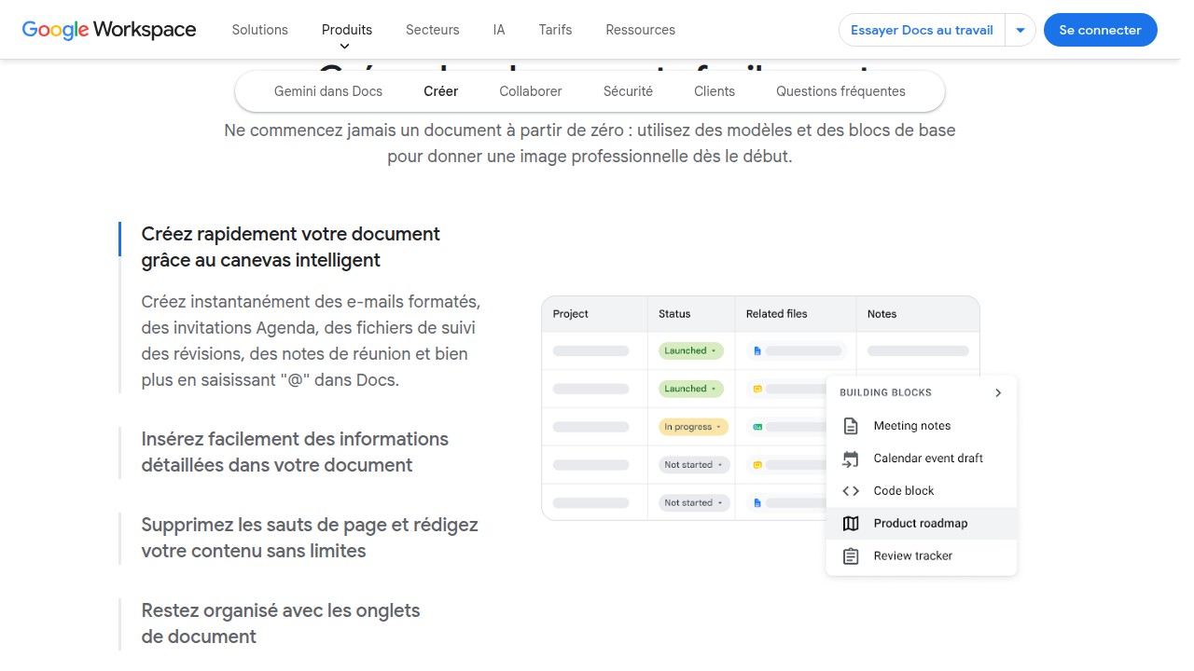Select the Créer section tab
The width and height of the screenshot is (1194, 671).
tap(441, 91)
